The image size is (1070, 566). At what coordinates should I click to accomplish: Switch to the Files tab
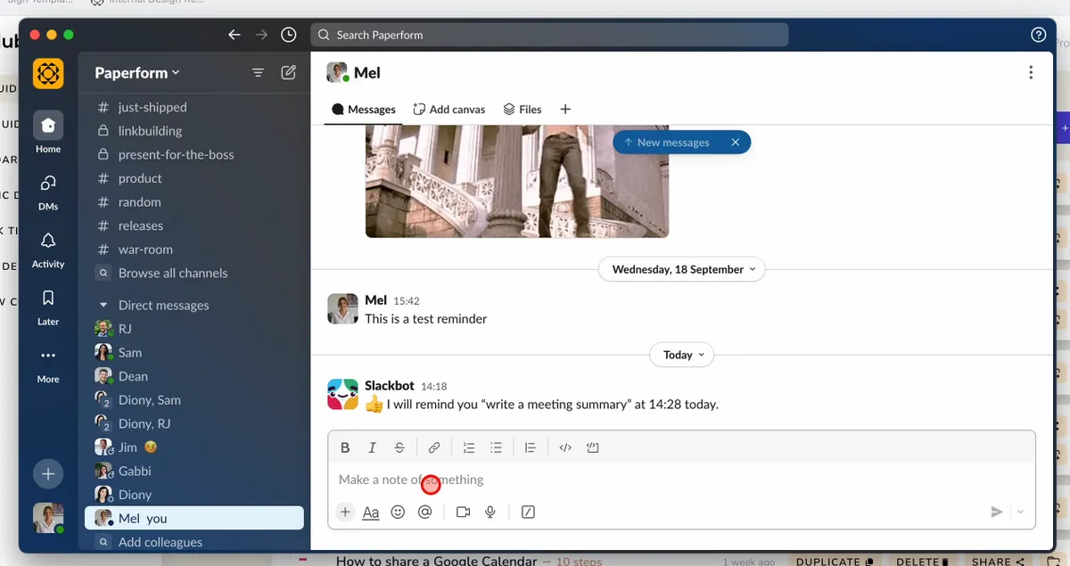pos(523,109)
